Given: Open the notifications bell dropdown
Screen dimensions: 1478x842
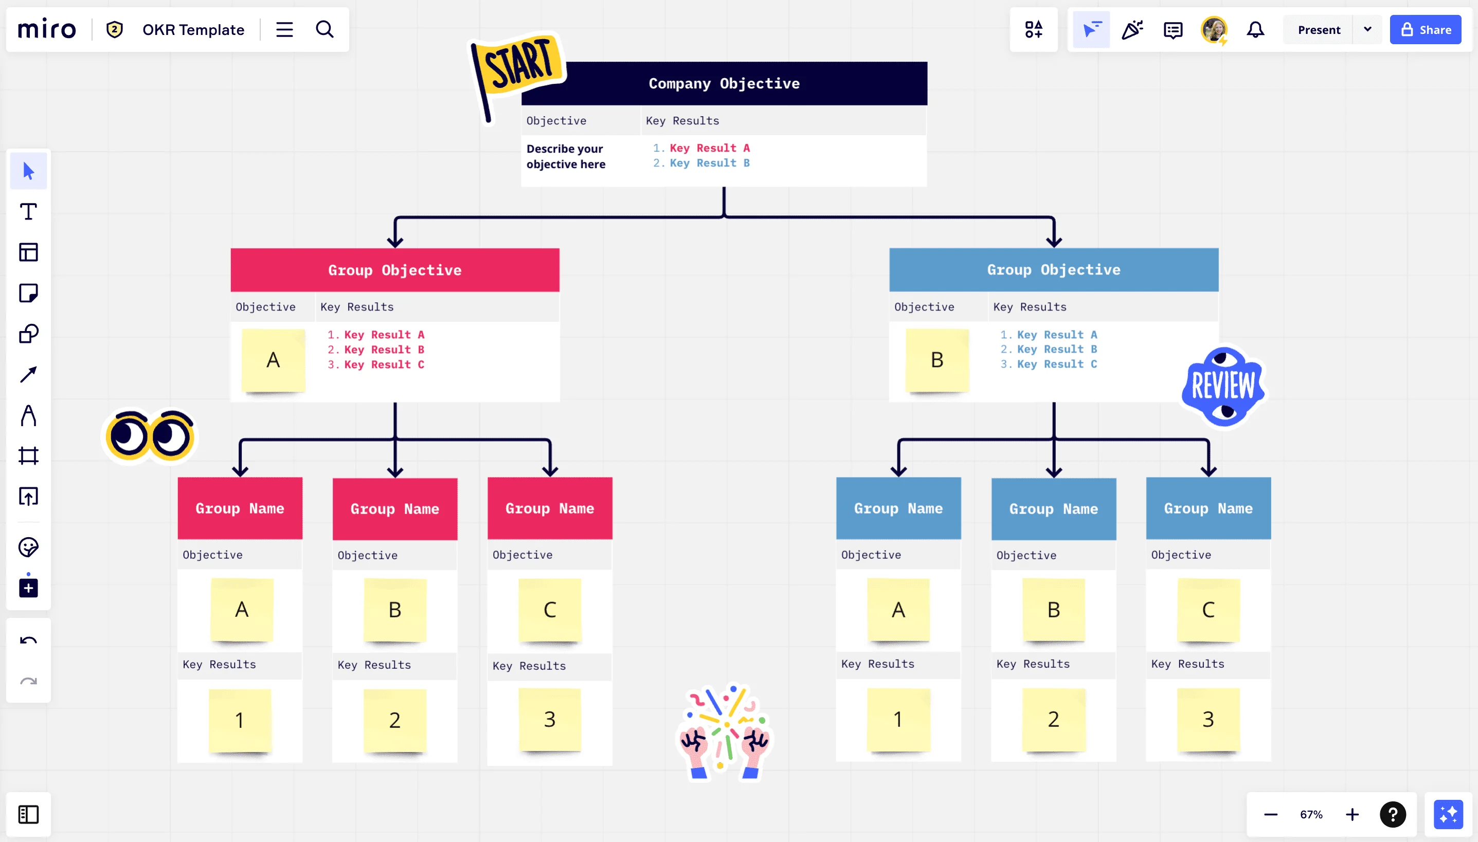Looking at the screenshot, I should (x=1256, y=29).
